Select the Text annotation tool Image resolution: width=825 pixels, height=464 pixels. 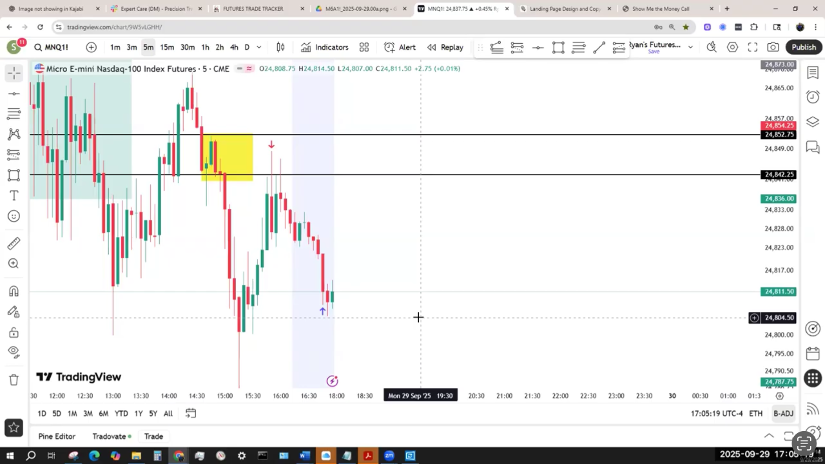coord(14,196)
